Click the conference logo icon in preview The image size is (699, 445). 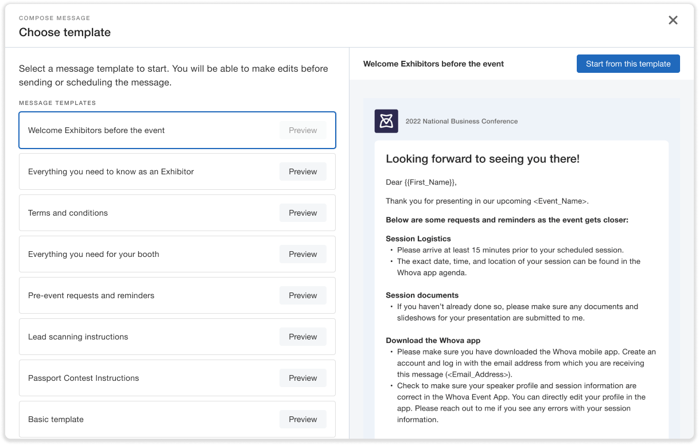[386, 121]
